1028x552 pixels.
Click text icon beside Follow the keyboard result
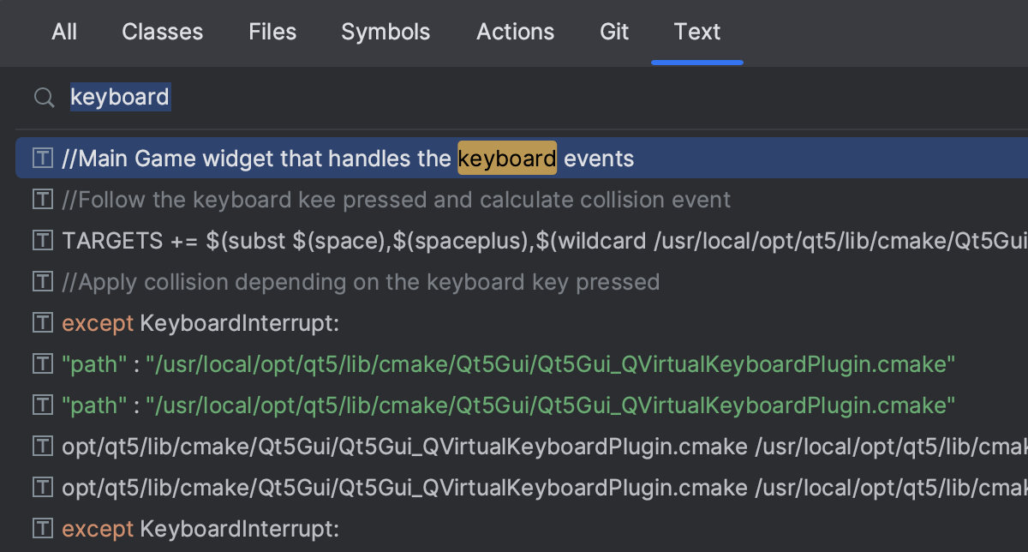click(42, 200)
